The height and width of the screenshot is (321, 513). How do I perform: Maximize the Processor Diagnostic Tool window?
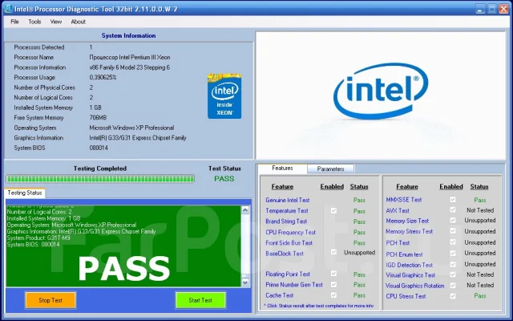[x=491, y=9]
